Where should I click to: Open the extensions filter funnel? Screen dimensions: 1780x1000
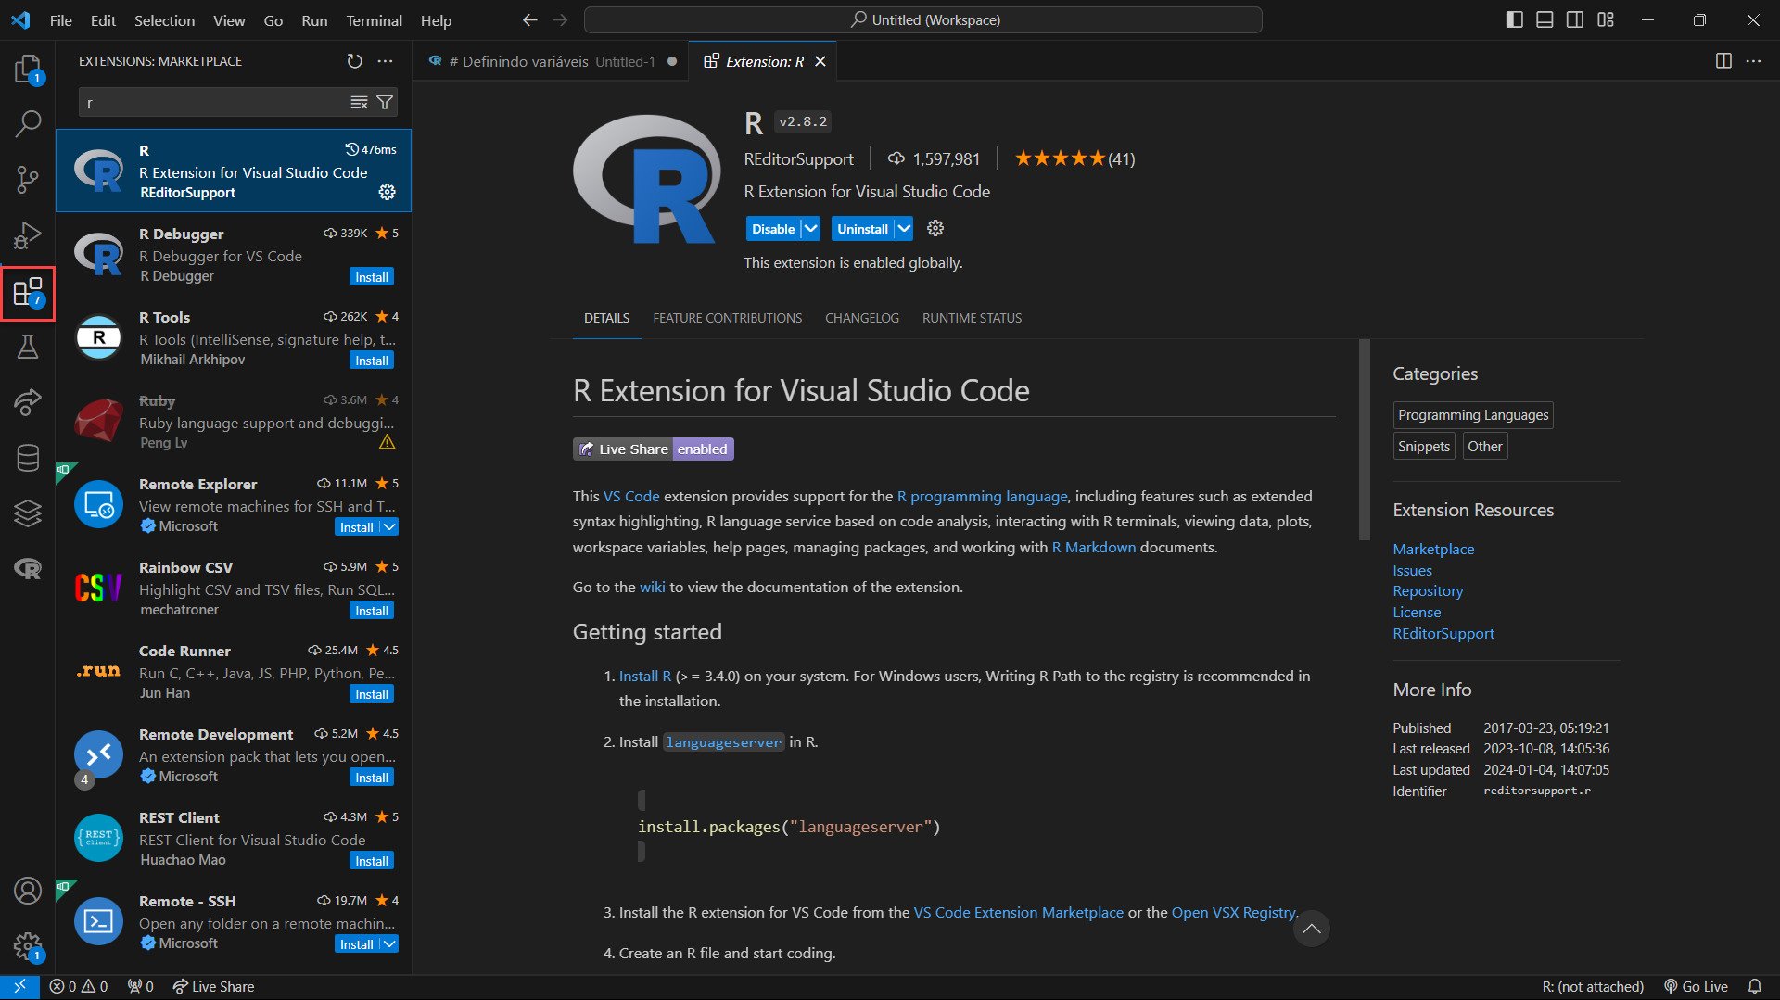coord(385,103)
